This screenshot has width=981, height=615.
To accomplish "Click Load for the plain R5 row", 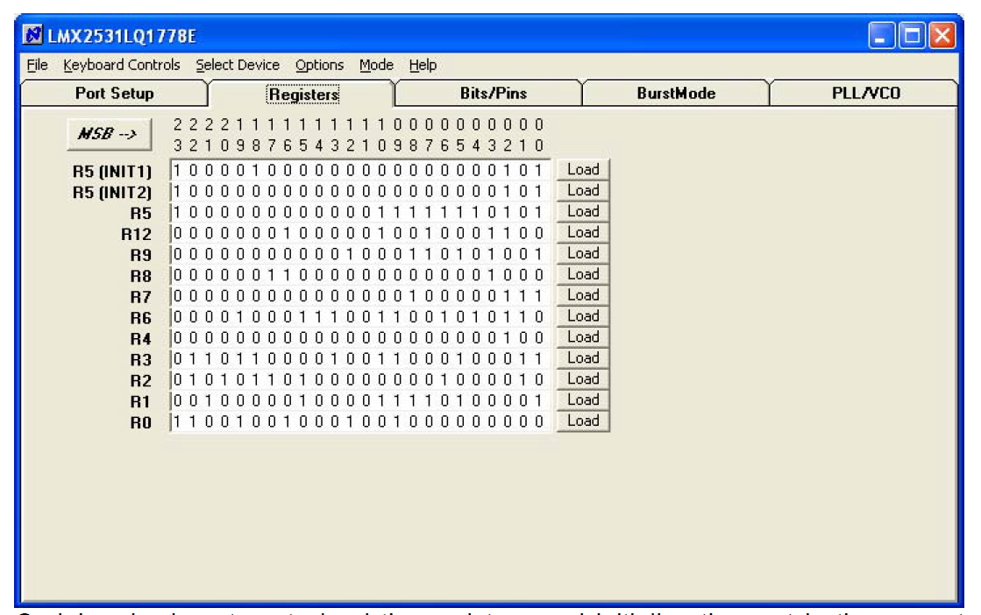I will tap(583, 211).
